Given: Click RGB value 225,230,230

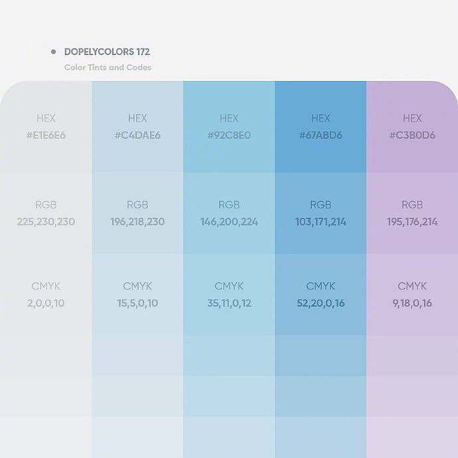Looking at the screenshot, I should point(46,222).
